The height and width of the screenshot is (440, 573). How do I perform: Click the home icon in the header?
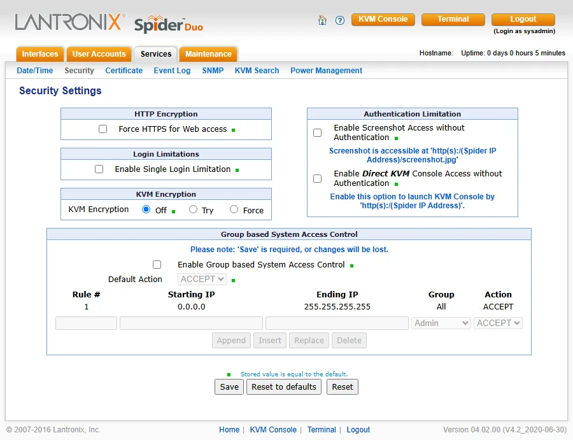coord(322,20)
